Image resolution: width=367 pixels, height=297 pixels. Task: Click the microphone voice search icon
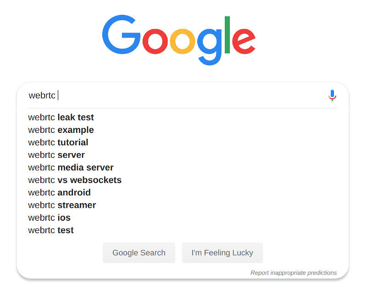332,95
